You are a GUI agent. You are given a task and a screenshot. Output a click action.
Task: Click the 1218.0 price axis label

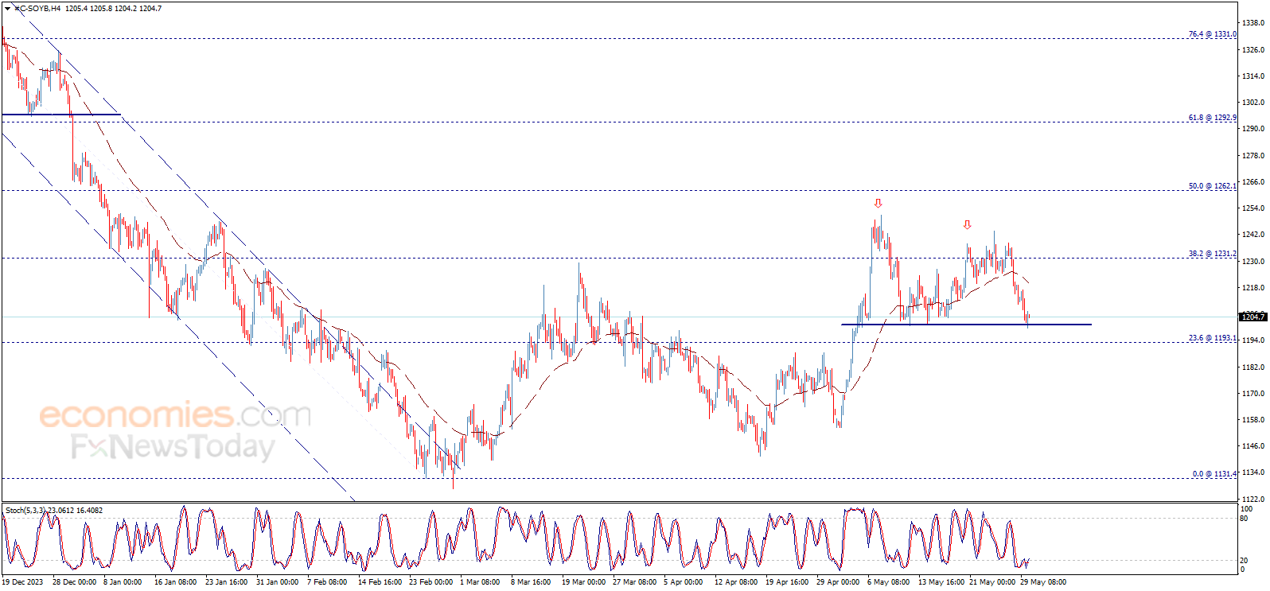[x=1253, y=288]
